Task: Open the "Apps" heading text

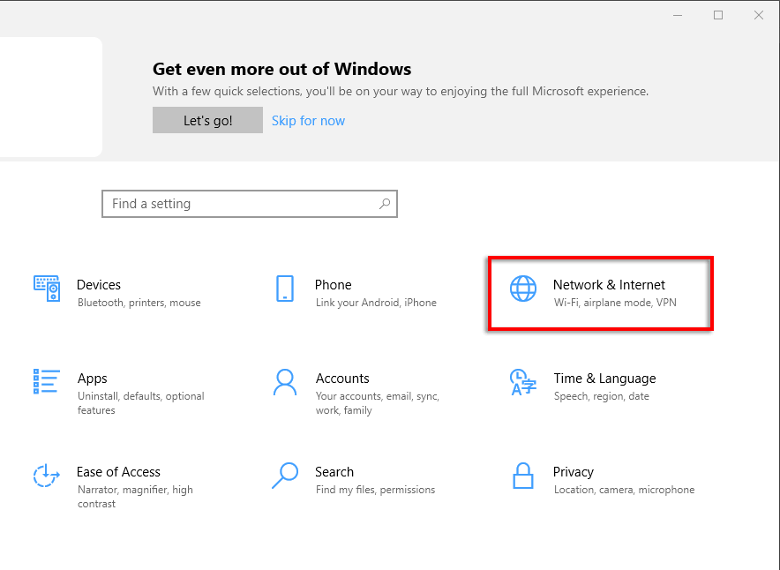Action: point(92,379)
